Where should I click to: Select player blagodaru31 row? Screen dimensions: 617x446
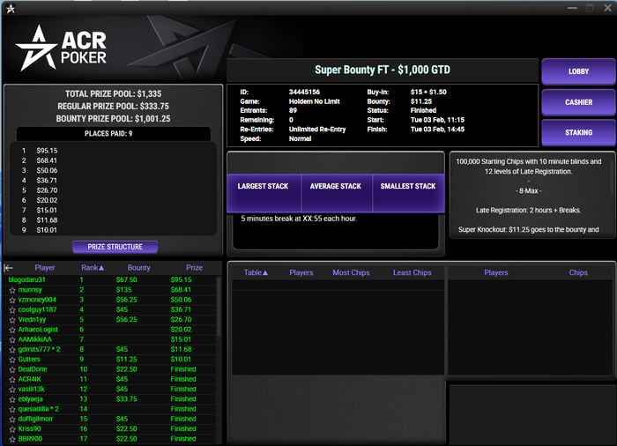pyautogui.click(x=110, y=280)
